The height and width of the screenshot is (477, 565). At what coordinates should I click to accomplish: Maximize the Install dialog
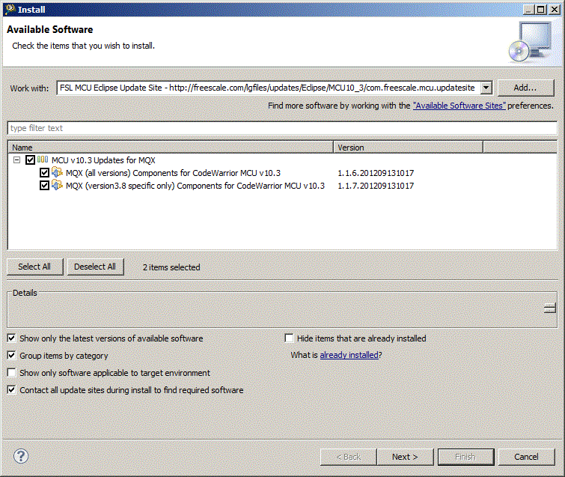point(541,10)
